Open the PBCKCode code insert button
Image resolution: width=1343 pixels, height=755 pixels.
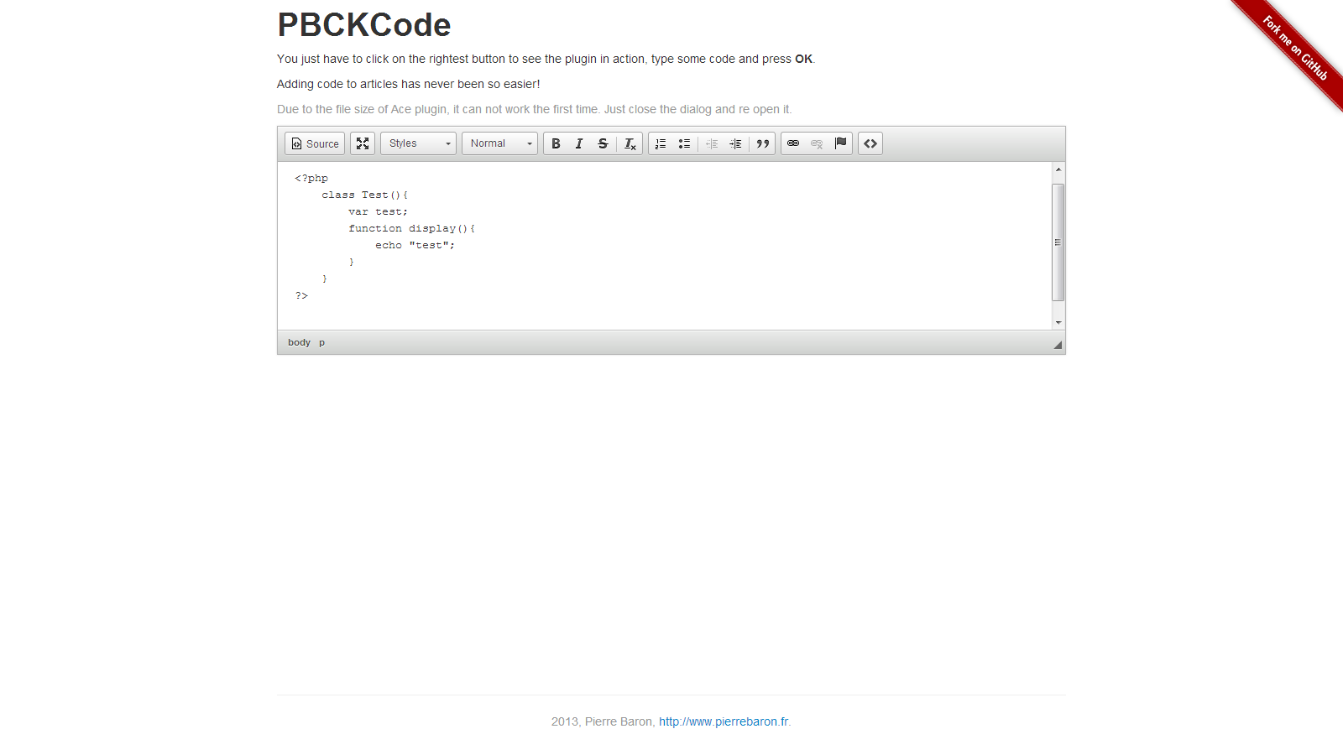pyautogui.click(x=870, y=143)
